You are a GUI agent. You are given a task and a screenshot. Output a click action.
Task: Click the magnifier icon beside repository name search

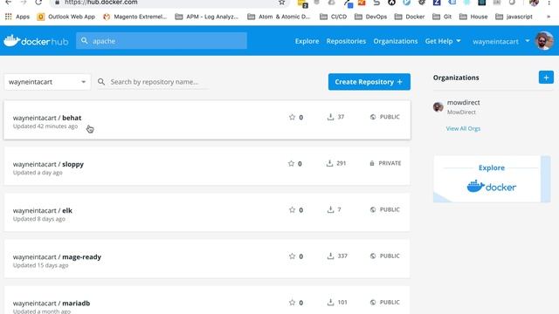tap(101, 81)
